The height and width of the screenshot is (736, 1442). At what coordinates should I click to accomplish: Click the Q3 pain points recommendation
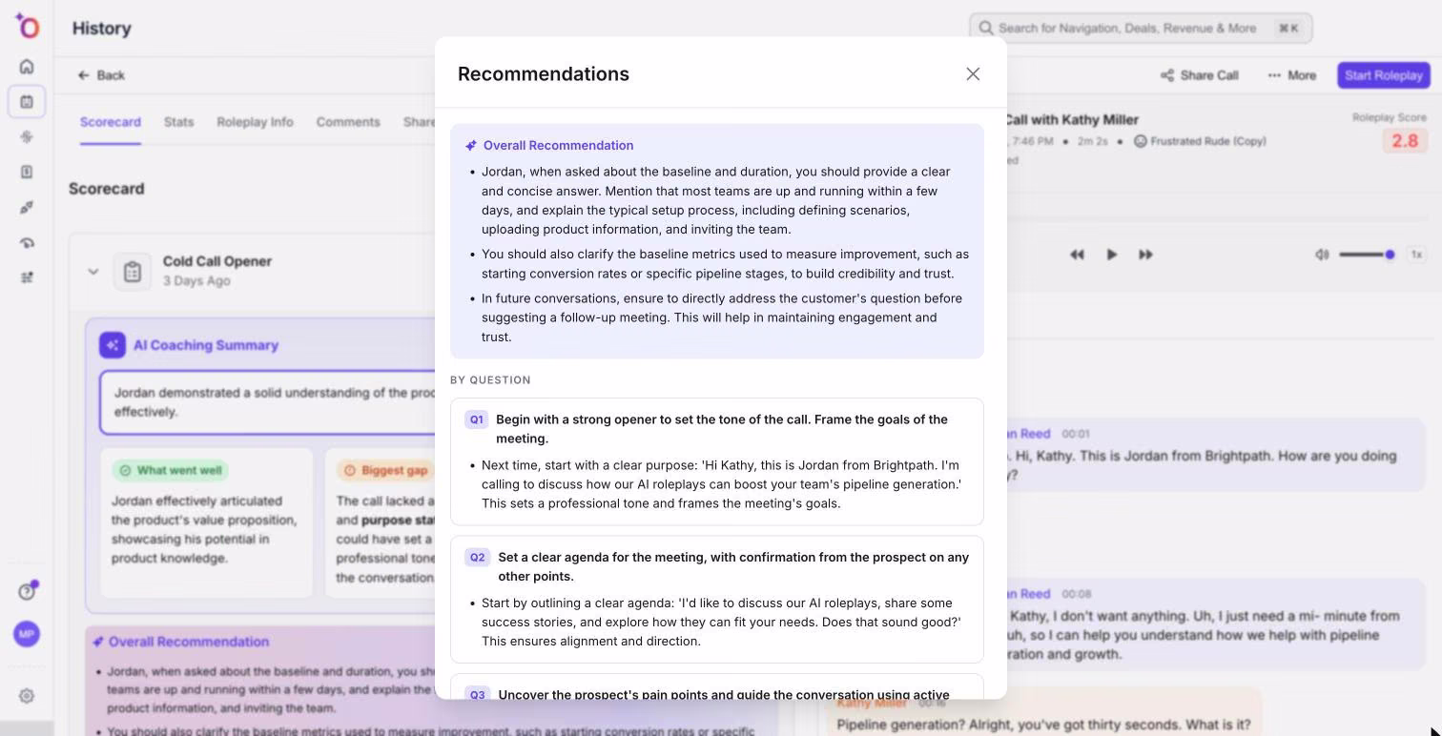(717, 688)
